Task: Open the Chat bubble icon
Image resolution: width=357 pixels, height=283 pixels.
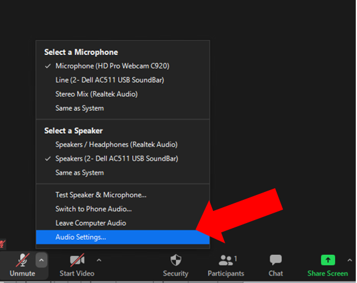Action: (x=276, y=260)
